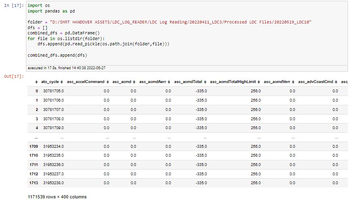Click the truncated rows ellipsis row

[187, 137]
